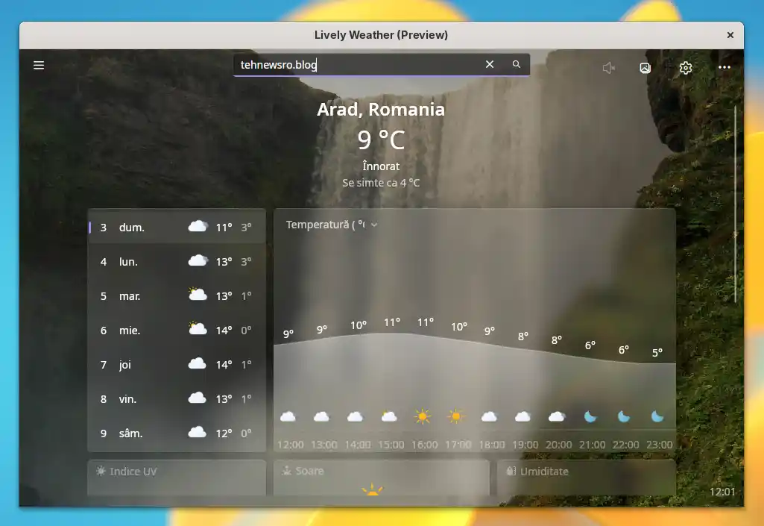Click the sun icon at 16:00

(x=423, y=417)
